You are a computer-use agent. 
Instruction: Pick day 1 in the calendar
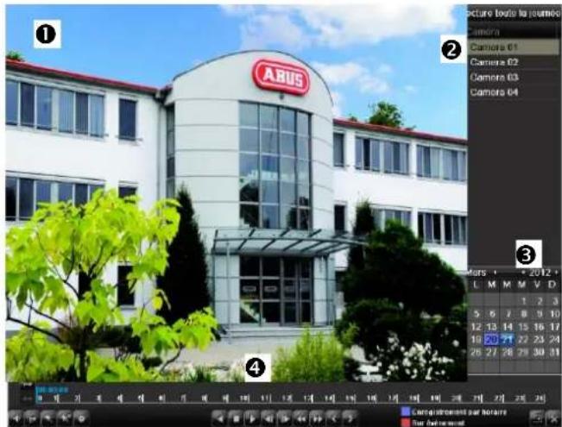click(523, 301)
